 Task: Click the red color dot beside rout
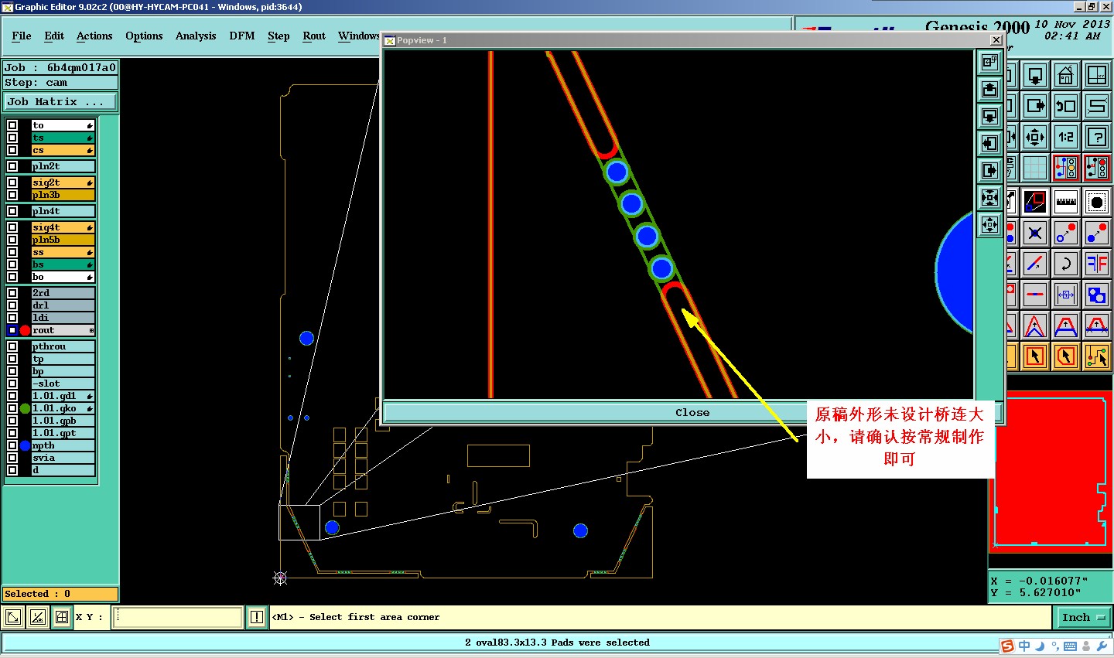pyautogui.click(x=25, y=330)
